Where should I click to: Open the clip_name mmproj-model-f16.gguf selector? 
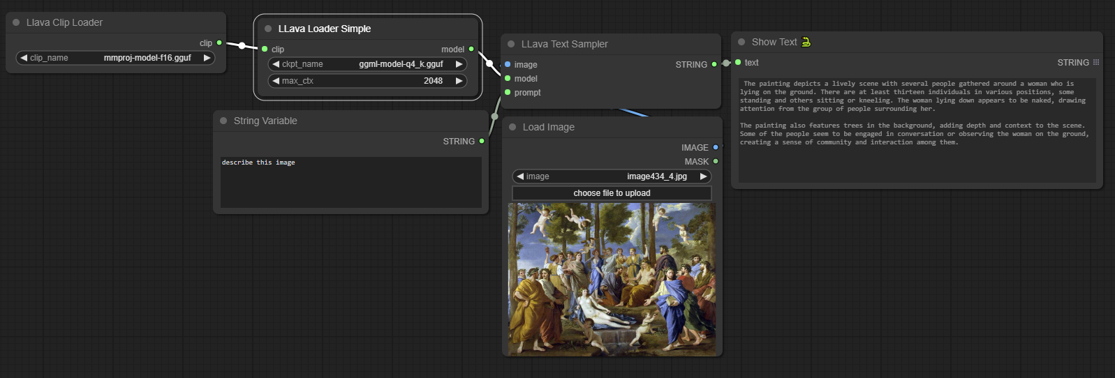coord(116,58)
